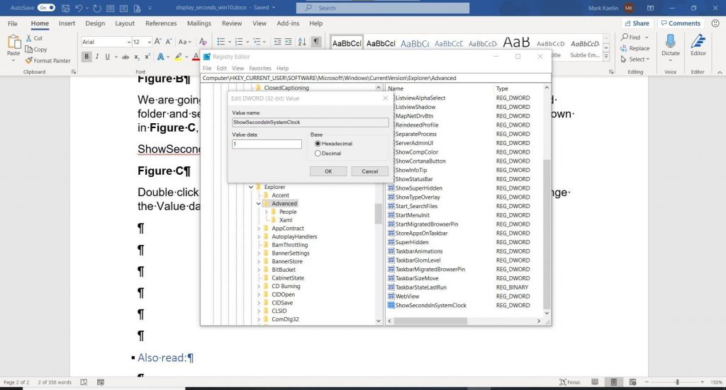Click the Italic formatting icon
Viewport: 726px width, 390px height.
[x=97, y=57]
